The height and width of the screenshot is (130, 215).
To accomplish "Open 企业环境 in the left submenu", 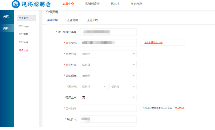I will coord(23,42).
